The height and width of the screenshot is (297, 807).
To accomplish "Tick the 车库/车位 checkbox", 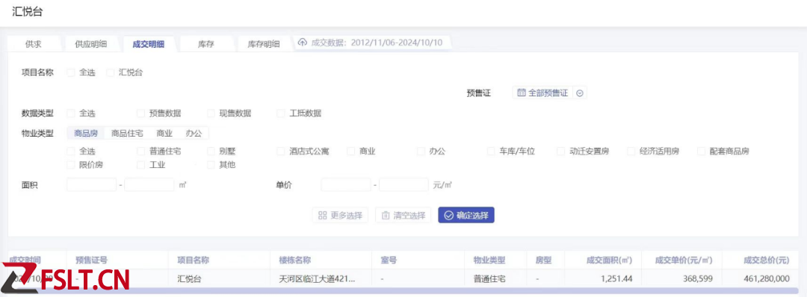I will tap(491, 151).
